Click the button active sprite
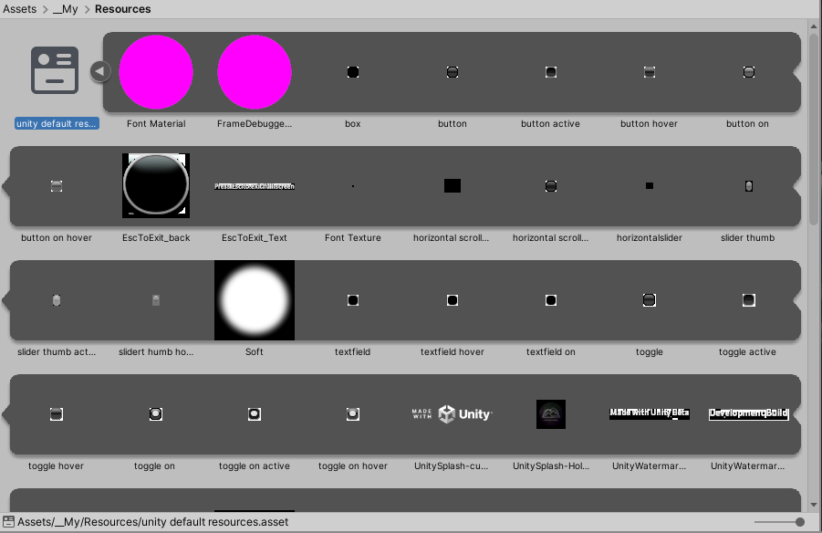This screenshot has height=533, width=822. click(550, 71)
